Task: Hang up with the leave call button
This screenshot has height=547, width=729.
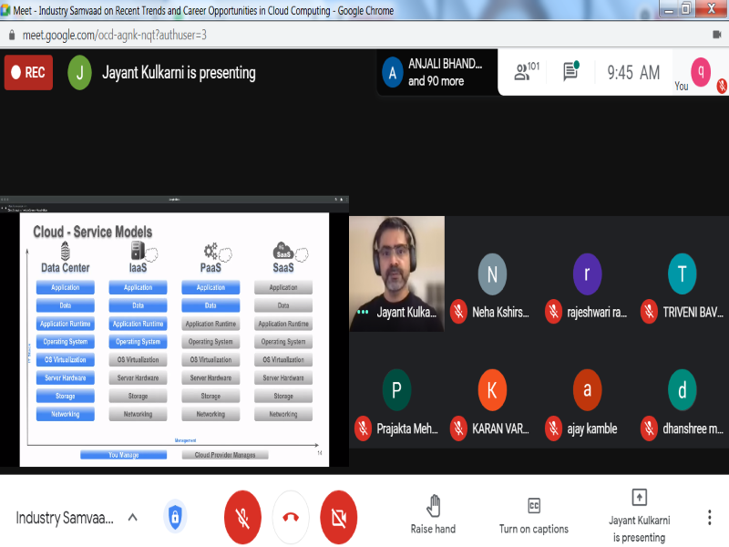Action: (x=291, y=517)
